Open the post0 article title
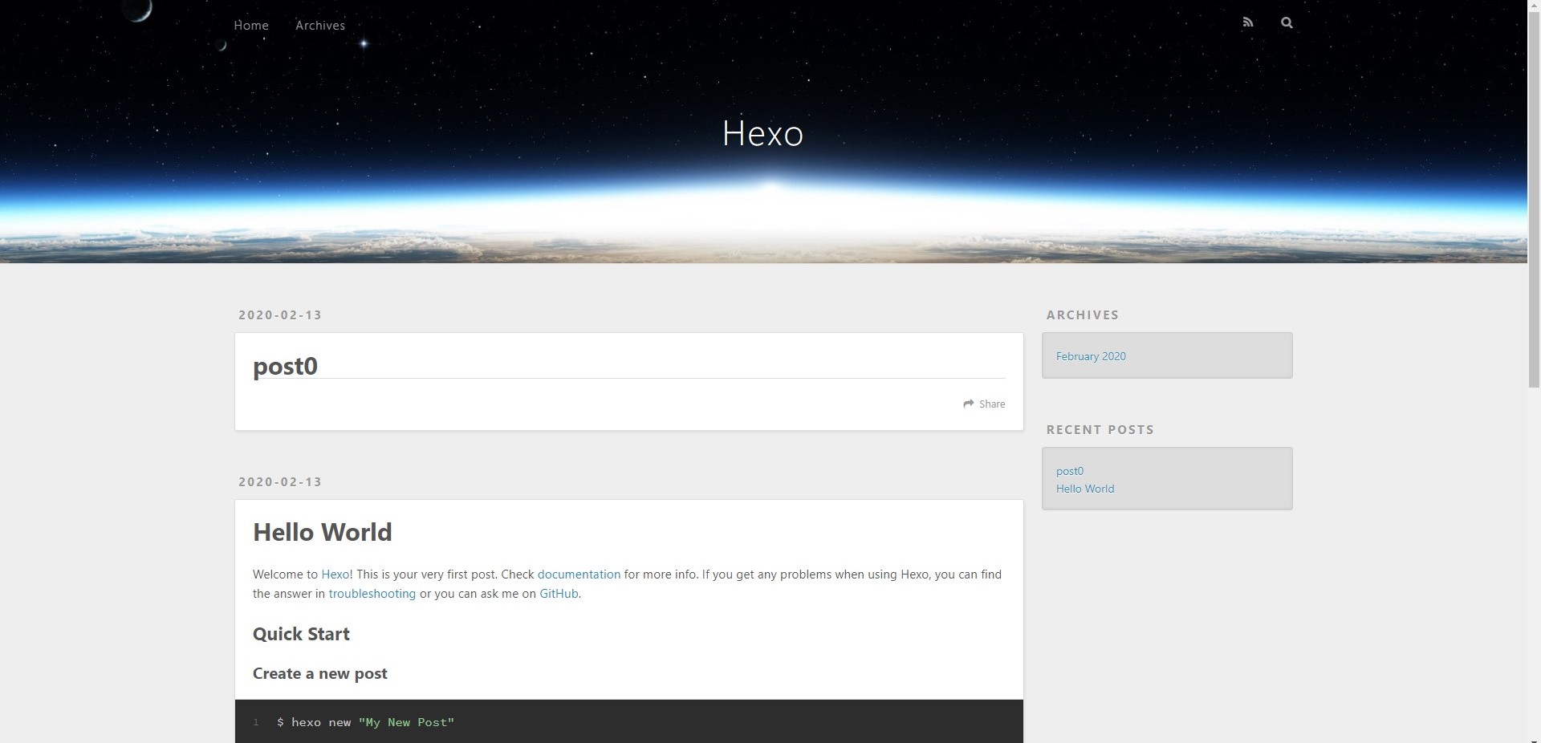Image resolution: width=1541 pixels, height=743 pixels. [x=285, y=366]
